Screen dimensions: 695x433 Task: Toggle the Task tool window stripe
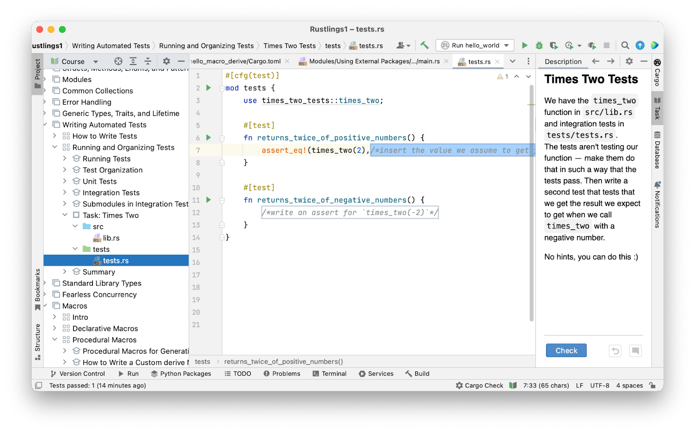657,108
